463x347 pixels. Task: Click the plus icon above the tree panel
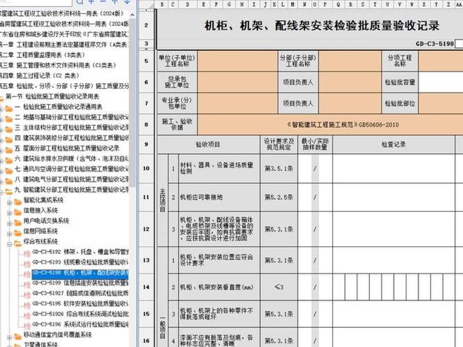point(91,2)
